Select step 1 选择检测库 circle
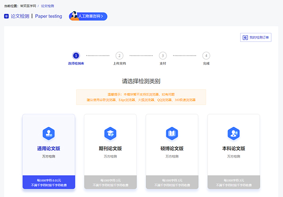 (76, 55)
